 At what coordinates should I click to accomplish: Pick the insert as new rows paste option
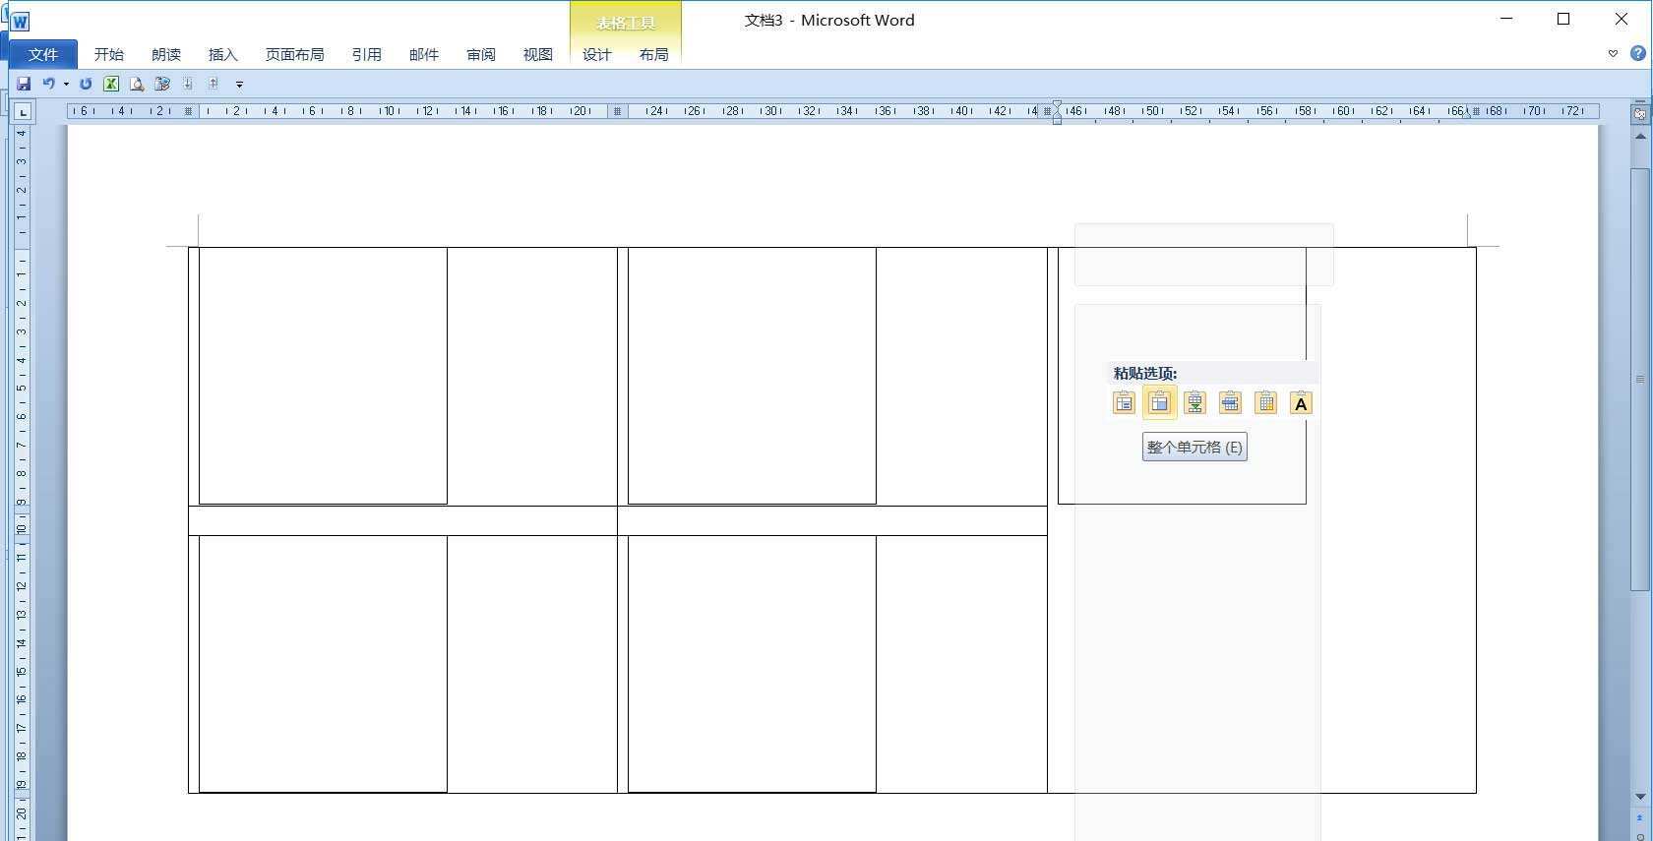click(1194, 402)
